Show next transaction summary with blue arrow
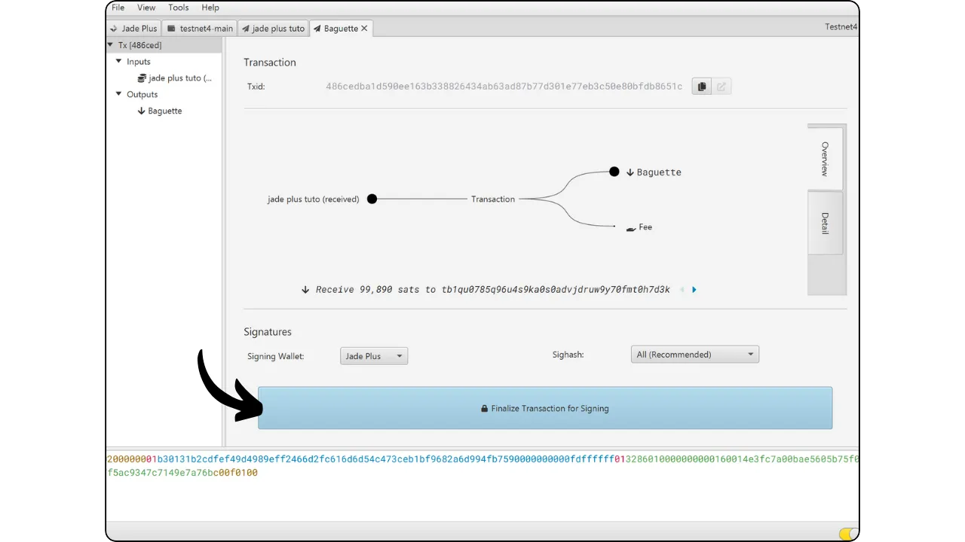The height and width of the screenshot is (542, 965). pyautogui.click(x=694, y=290)
